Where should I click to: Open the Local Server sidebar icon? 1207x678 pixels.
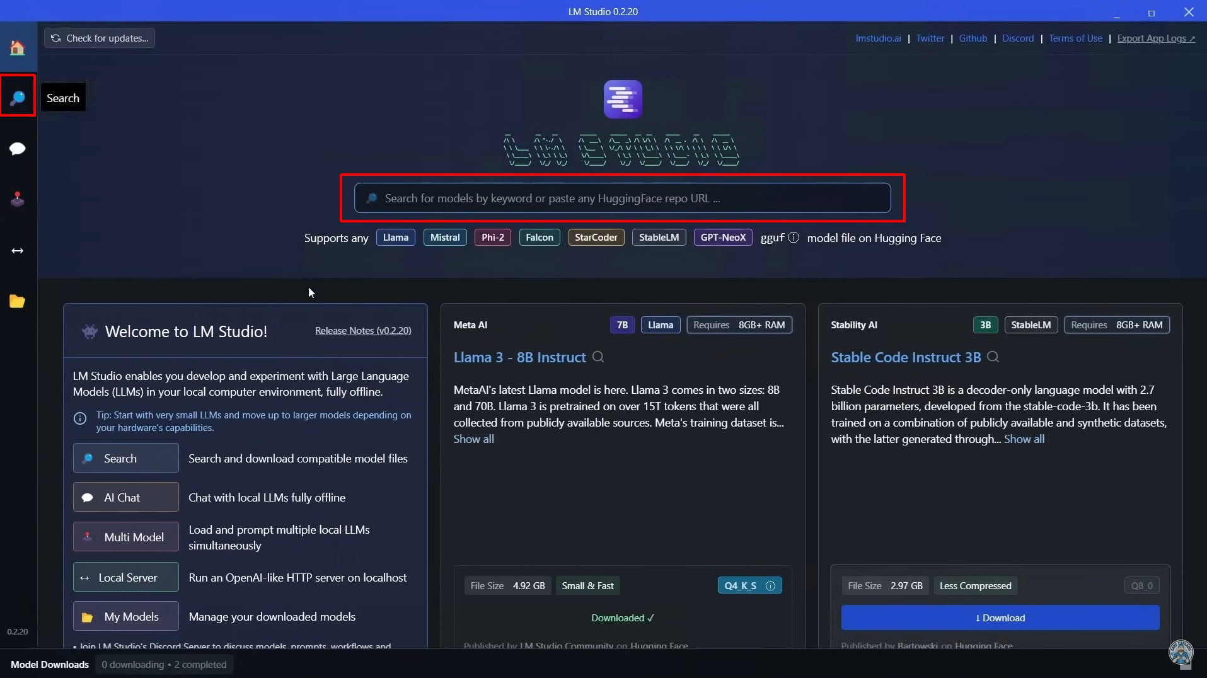[18, 251]
